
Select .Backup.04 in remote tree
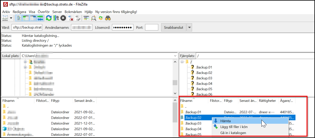[204, 84]
